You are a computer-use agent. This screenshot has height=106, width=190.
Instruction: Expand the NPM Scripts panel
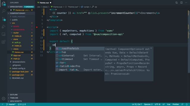coord(21,101)
